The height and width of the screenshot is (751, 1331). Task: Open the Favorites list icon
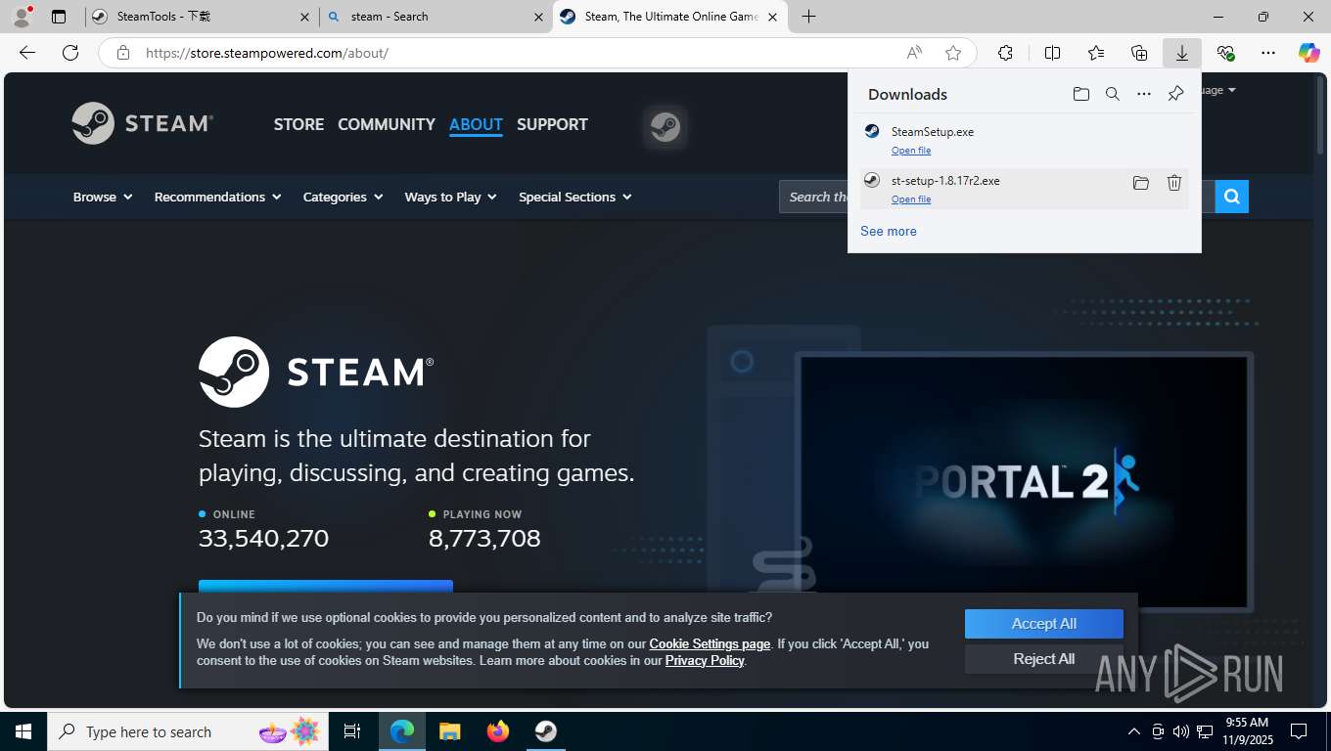(1095, 53)
